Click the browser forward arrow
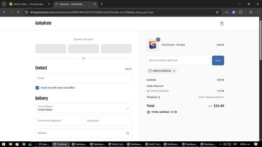262x147 pixels. pyautogui.click(x=11, y=12)
